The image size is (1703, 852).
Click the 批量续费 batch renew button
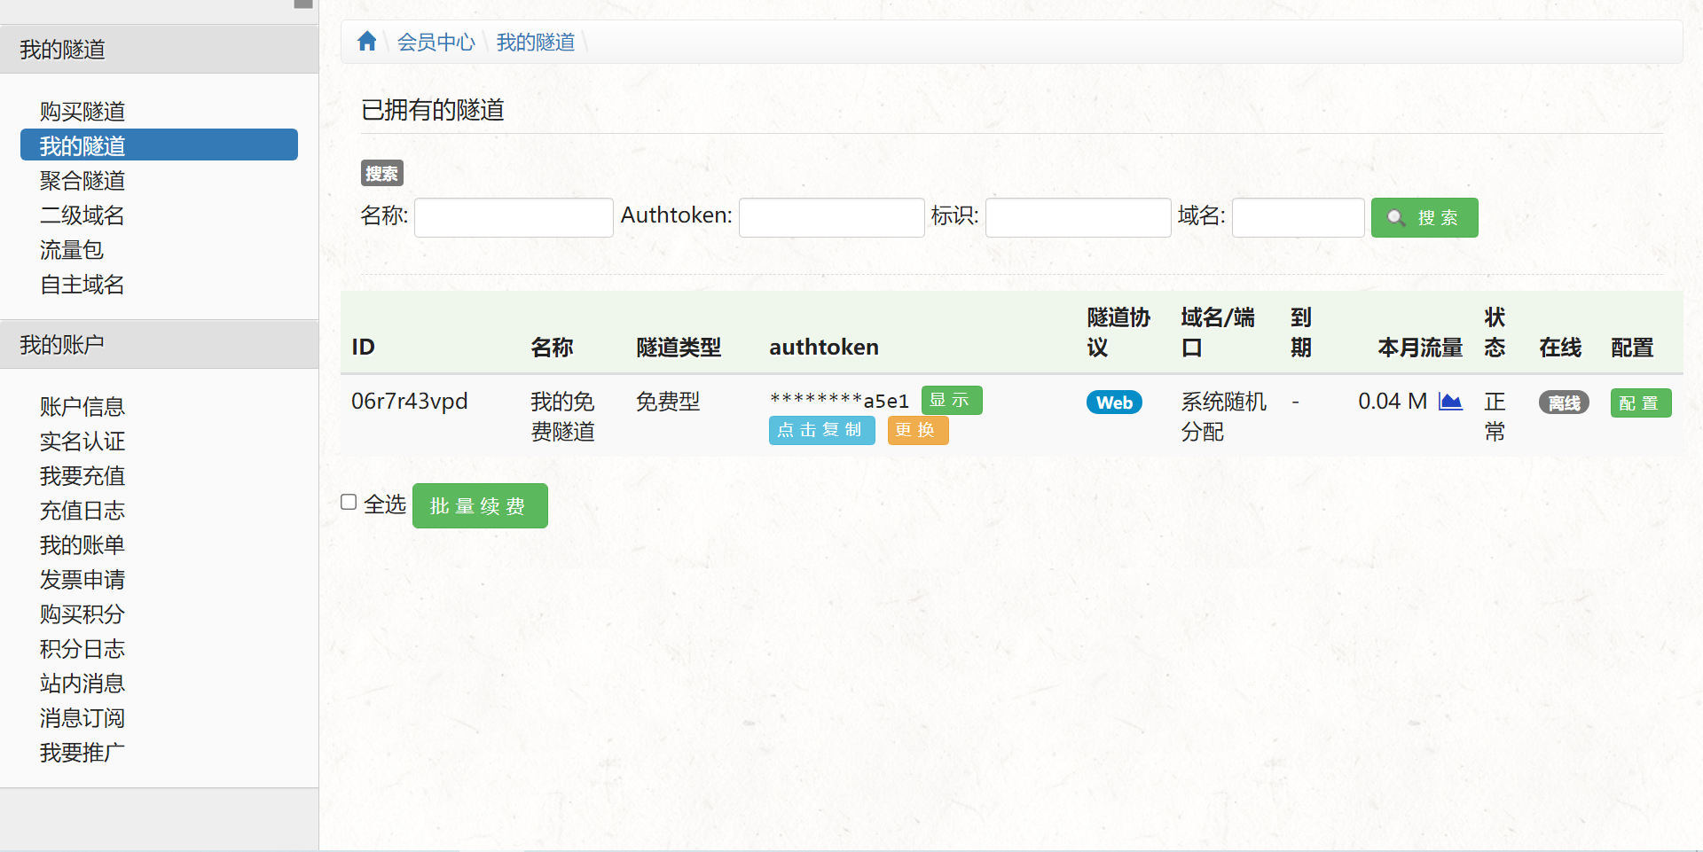click(x=480, y=505)
